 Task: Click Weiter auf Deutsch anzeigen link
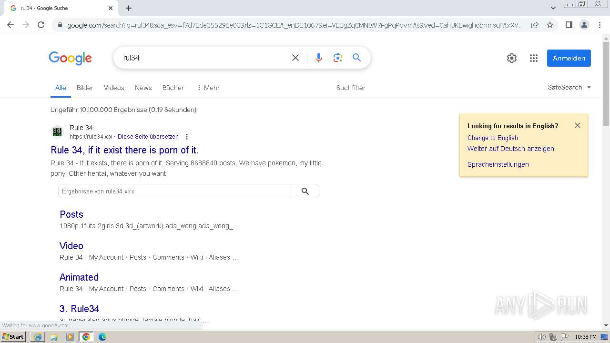coord(511,149)
